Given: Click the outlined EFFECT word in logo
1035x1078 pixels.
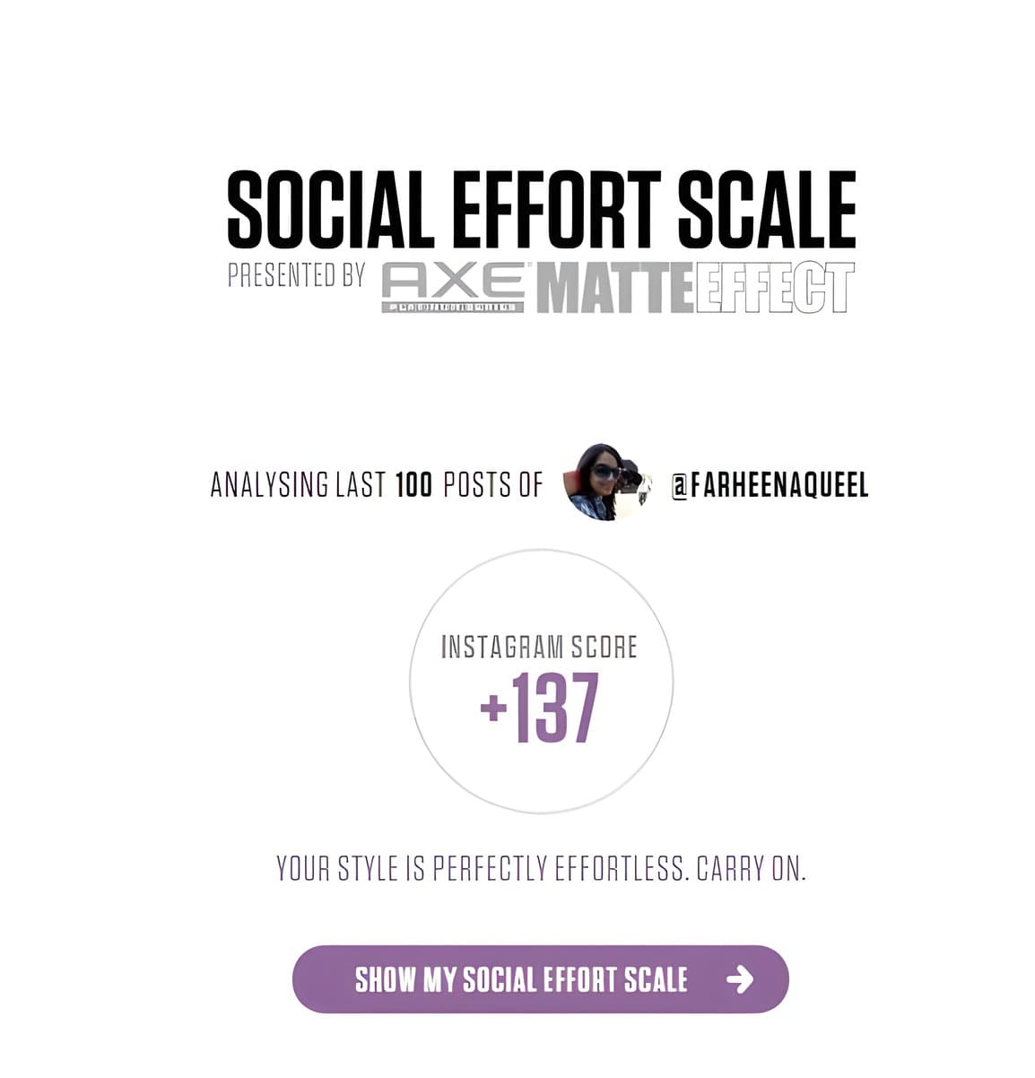Looking at the screenshot, I should [x=775, y=288].
